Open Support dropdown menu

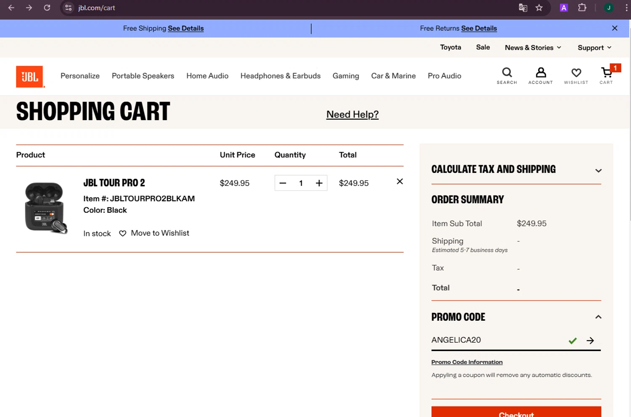(594, 48)
